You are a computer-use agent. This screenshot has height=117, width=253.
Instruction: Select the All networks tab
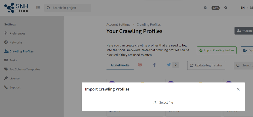[x=120, y=65]
